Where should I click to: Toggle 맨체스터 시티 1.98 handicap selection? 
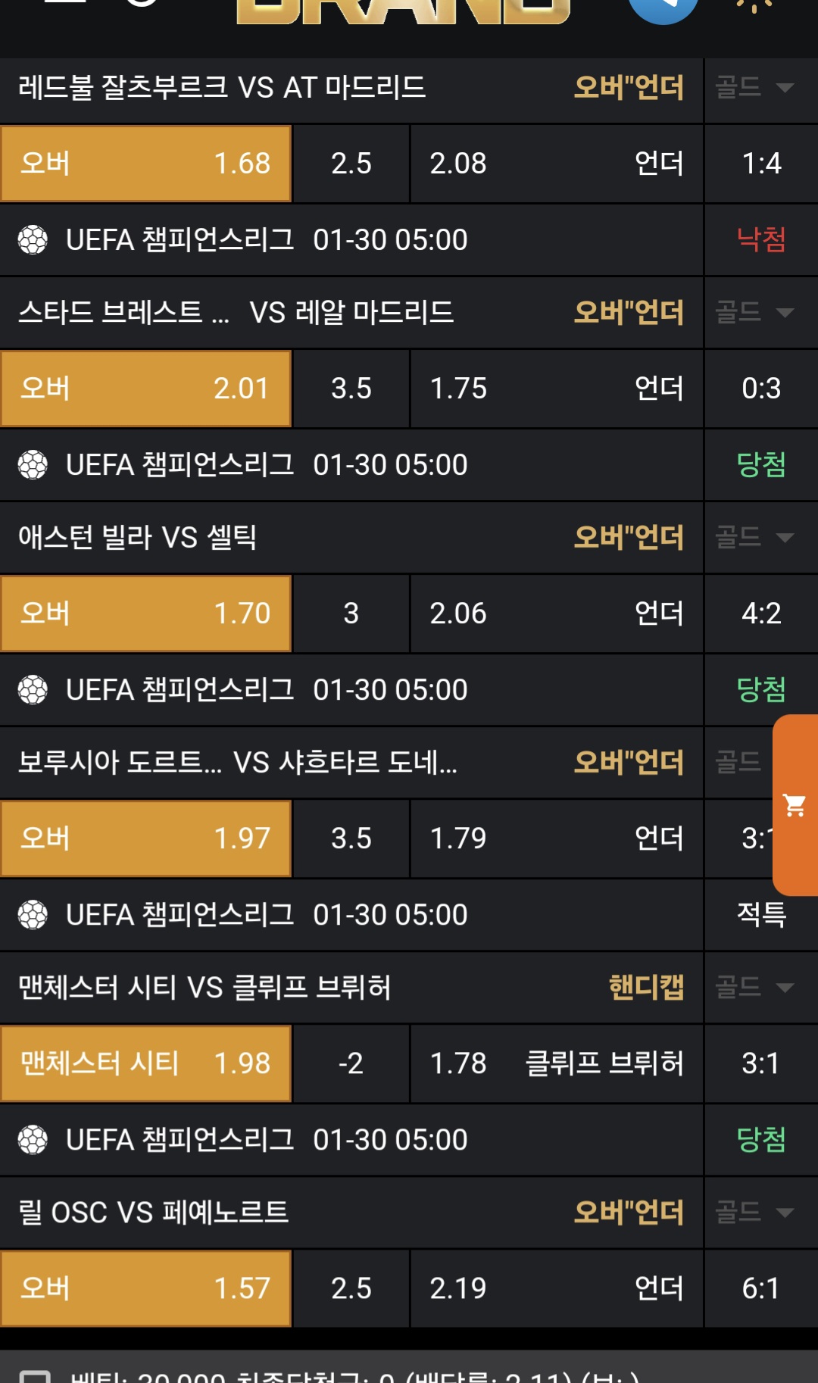pyautogui.click(x=146, y=1063)
